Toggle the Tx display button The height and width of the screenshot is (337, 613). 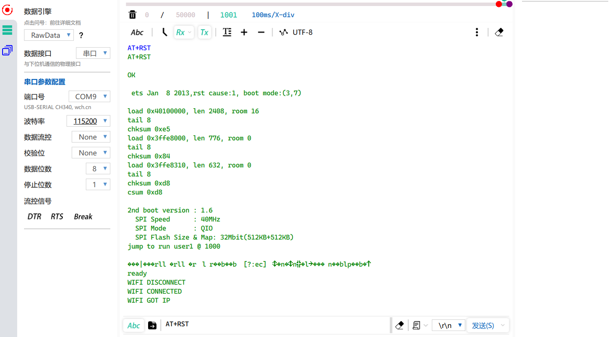[x=204, y=33]
